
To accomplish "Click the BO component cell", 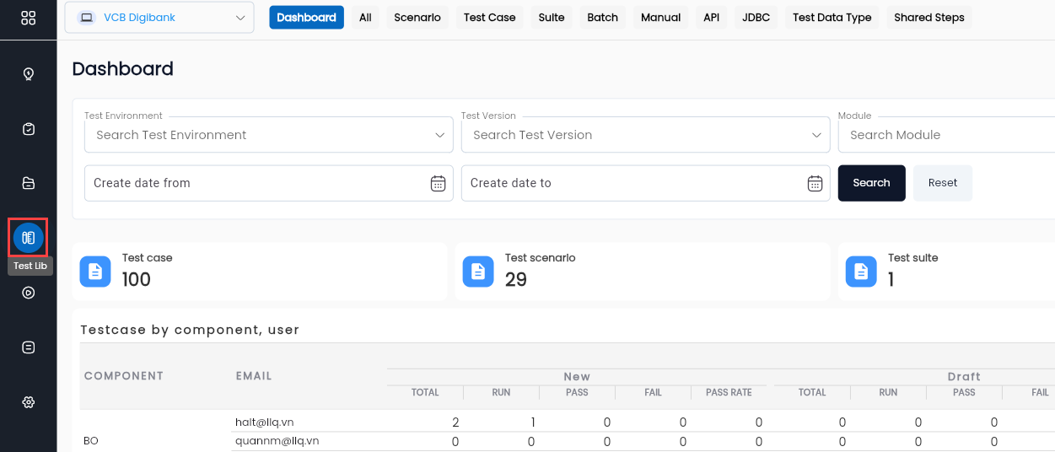I will [x=91, y=441].
